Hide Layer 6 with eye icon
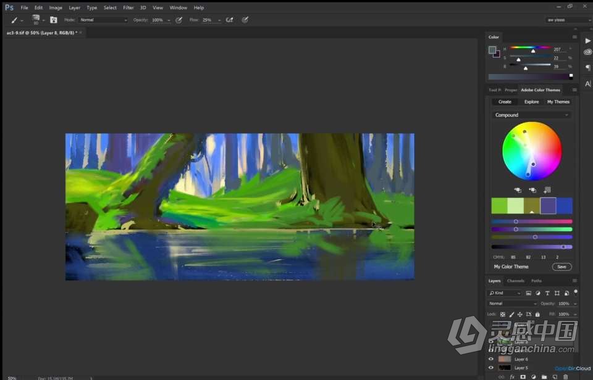The image size is (593, 380). tap(491, 359)
